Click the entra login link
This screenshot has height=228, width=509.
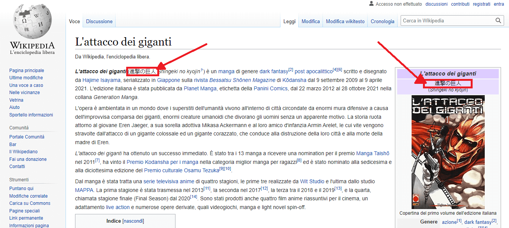click(x=499, y=4)
